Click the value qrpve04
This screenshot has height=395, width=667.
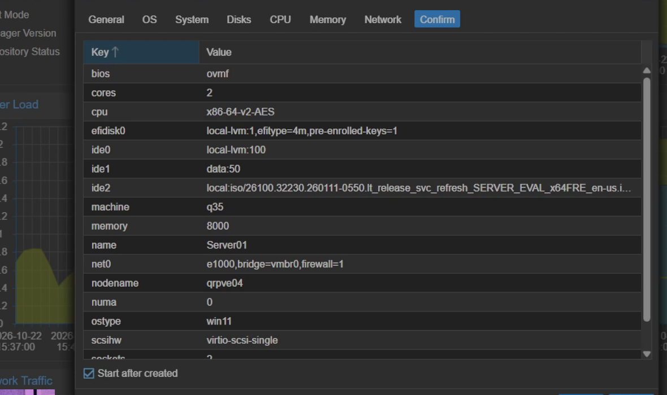224,283
